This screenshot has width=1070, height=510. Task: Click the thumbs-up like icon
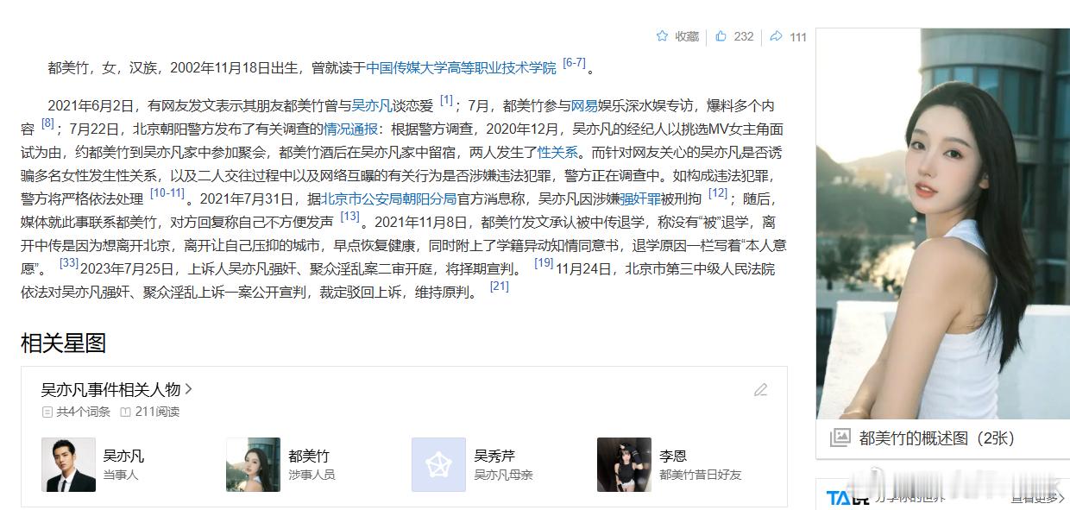(x=721, y=36)
